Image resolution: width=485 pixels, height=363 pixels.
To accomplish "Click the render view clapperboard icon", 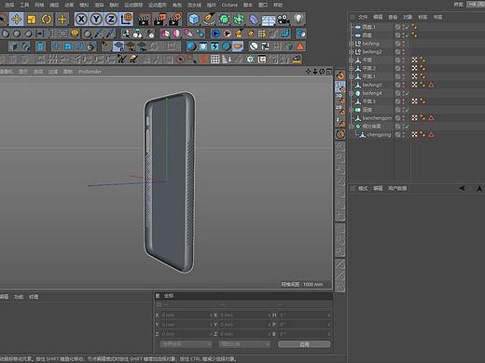I will (144, 20).
